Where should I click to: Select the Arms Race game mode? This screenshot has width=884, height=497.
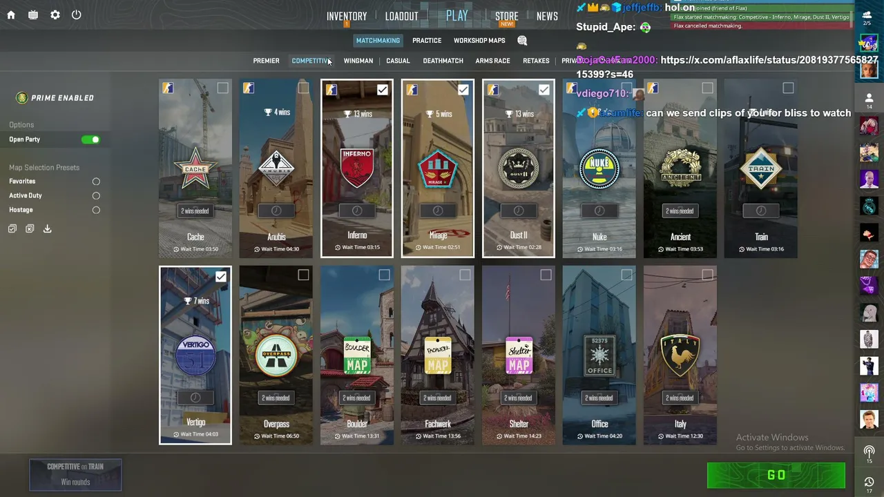click(492, 61)
